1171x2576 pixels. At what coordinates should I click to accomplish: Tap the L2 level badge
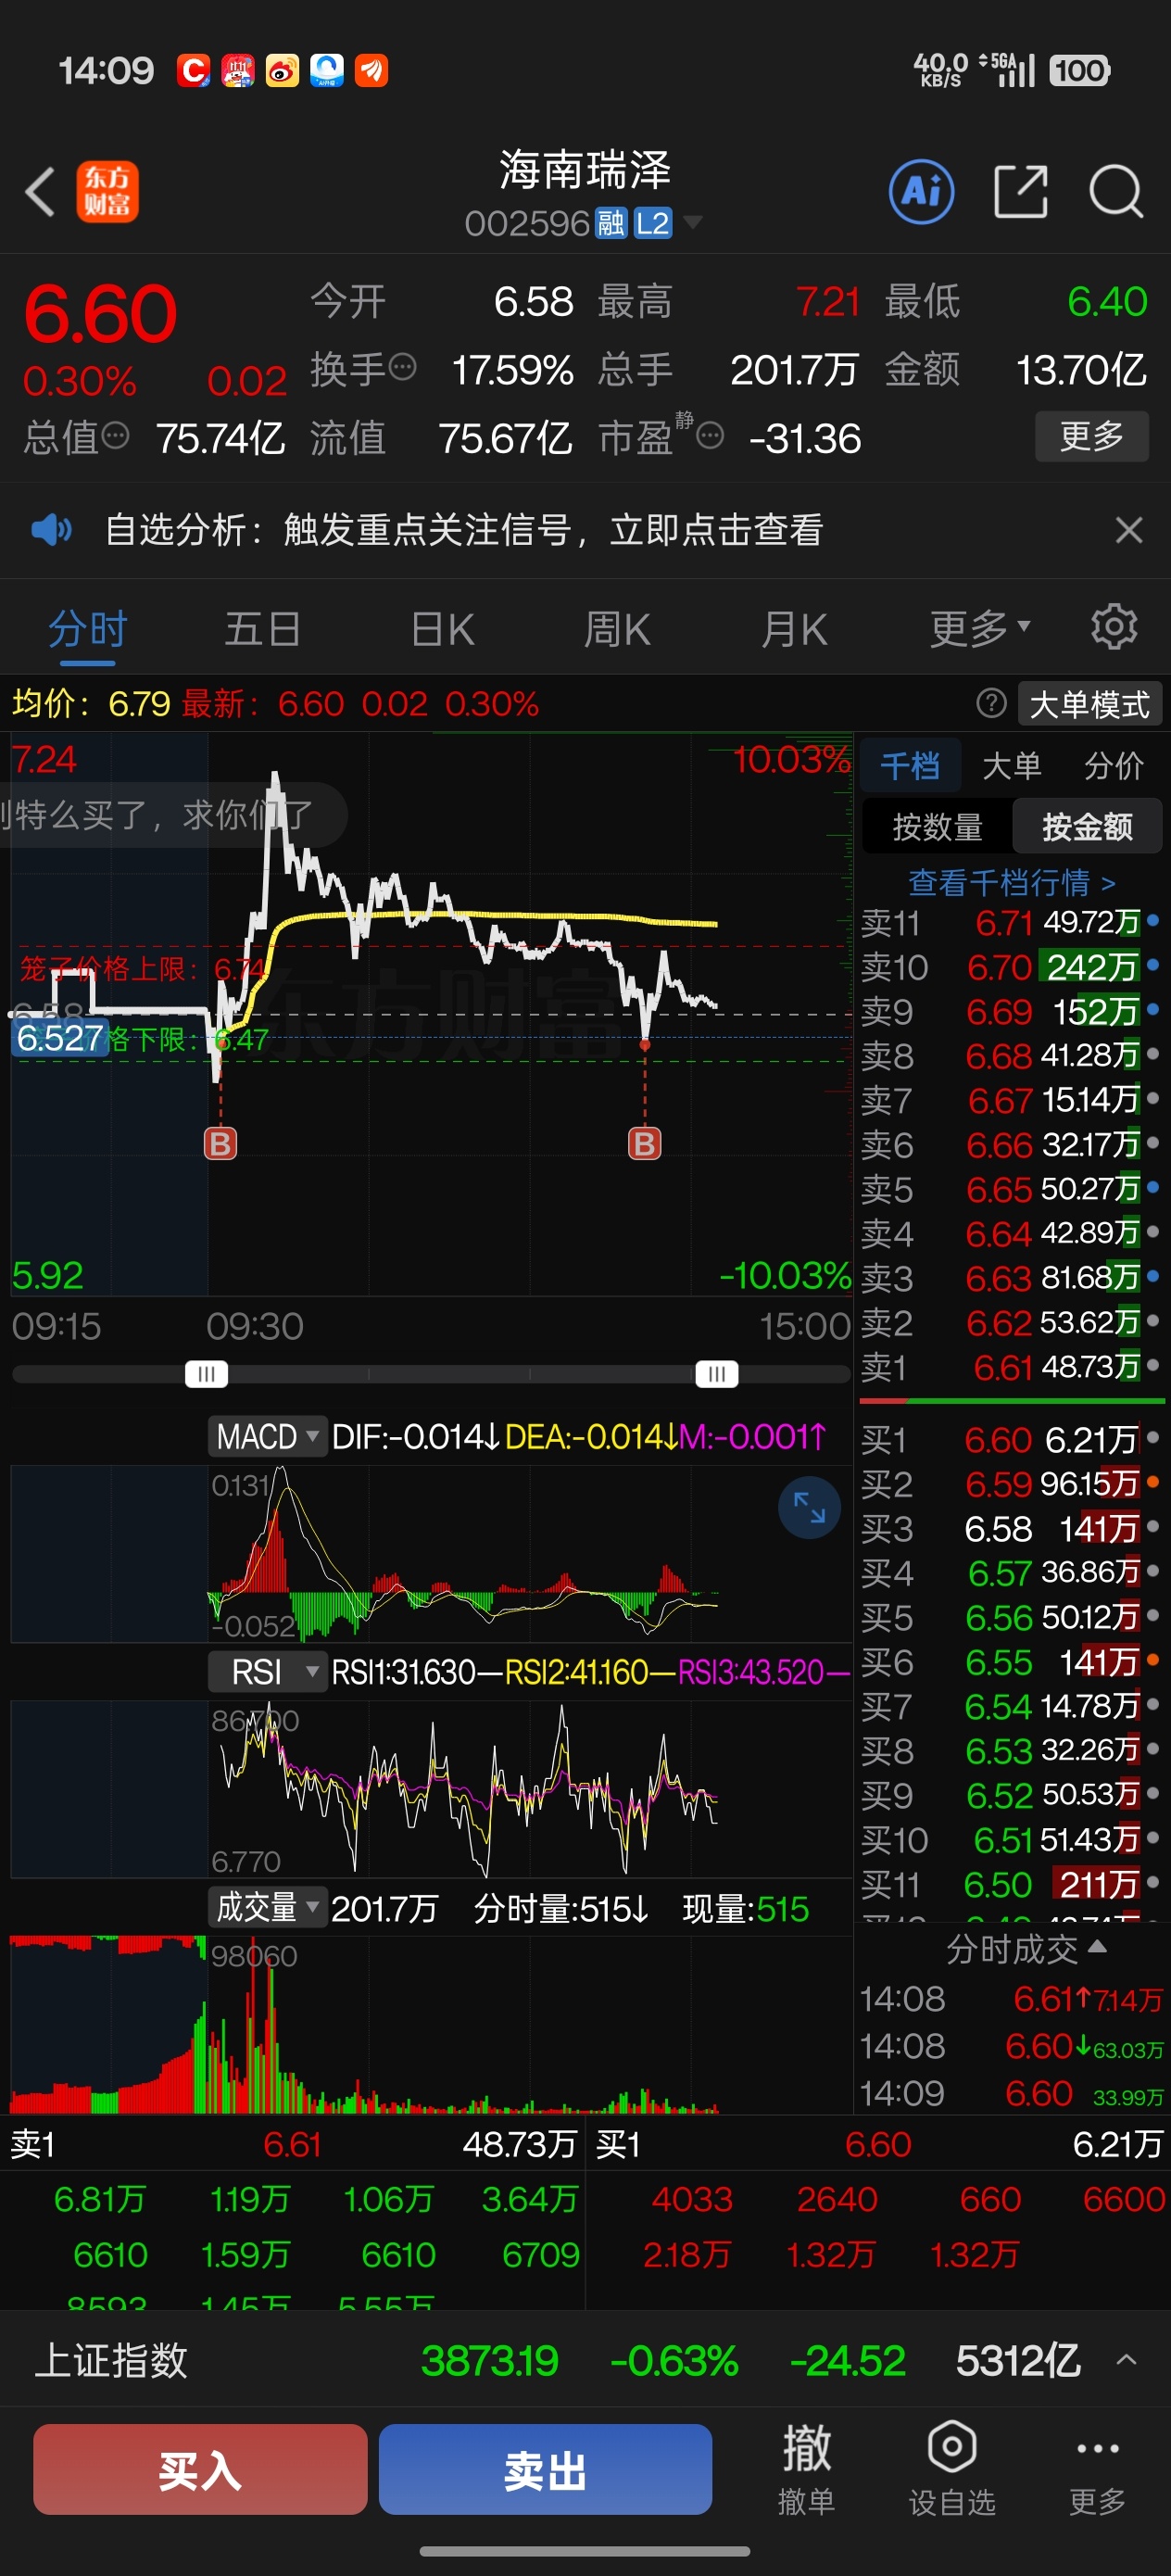(x=653, y=223)
